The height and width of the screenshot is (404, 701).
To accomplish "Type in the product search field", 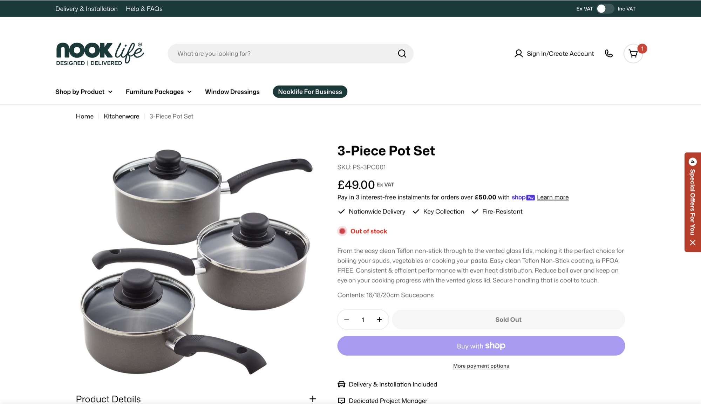I will (x=284, y=54).
